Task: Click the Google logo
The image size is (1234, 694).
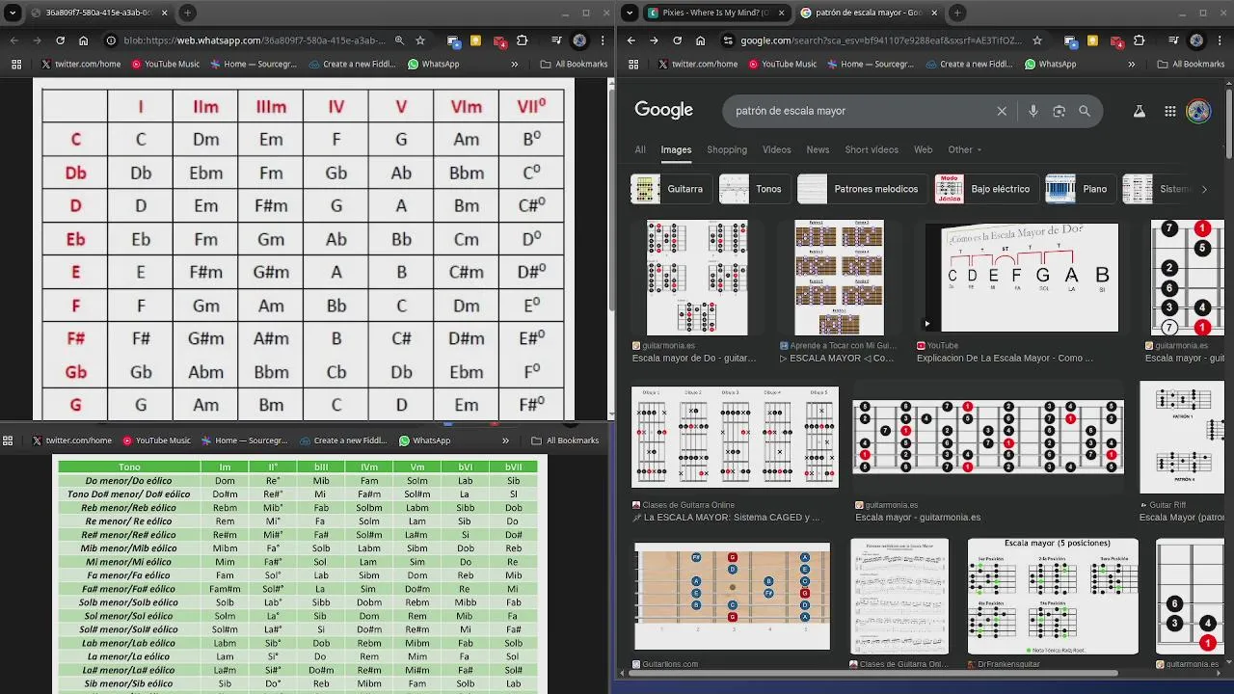Action: pyautogui.click(x=663, y=110)
